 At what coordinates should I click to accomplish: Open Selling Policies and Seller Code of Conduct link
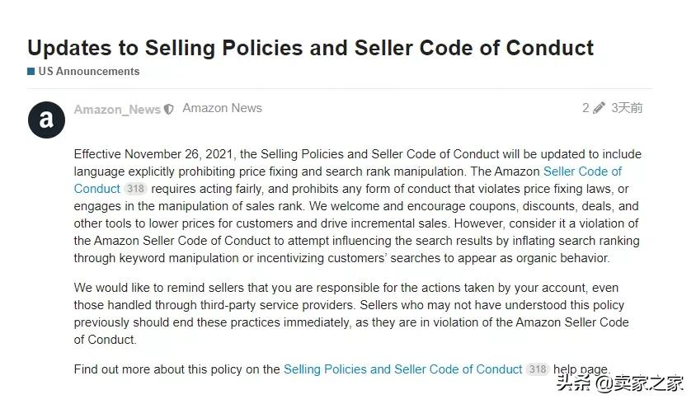click(x=402, y=369)
